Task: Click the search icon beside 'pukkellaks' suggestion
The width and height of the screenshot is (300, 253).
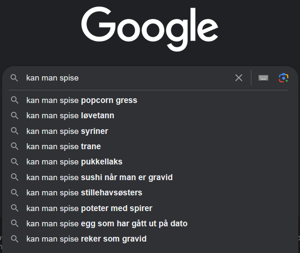Action: click(14, 162)
